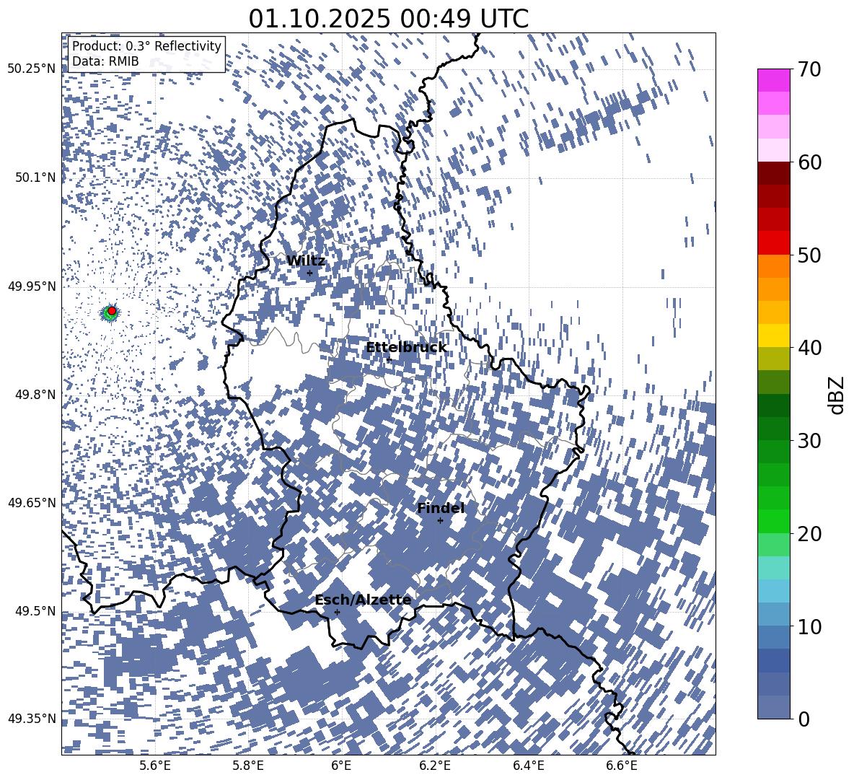The height and width of the screenshot is (780, 854).
Task: Click the 'Data: RMIB' text
Action: click(105, 61)
